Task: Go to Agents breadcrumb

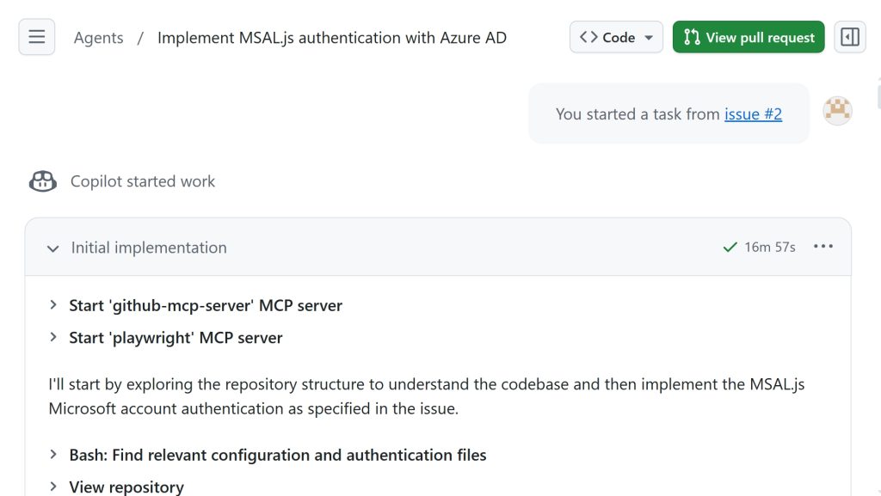Action: [x=98, y=38]
